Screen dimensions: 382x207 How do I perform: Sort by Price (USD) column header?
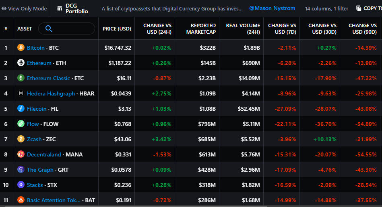pyautogui.click(x=117, y=29)
